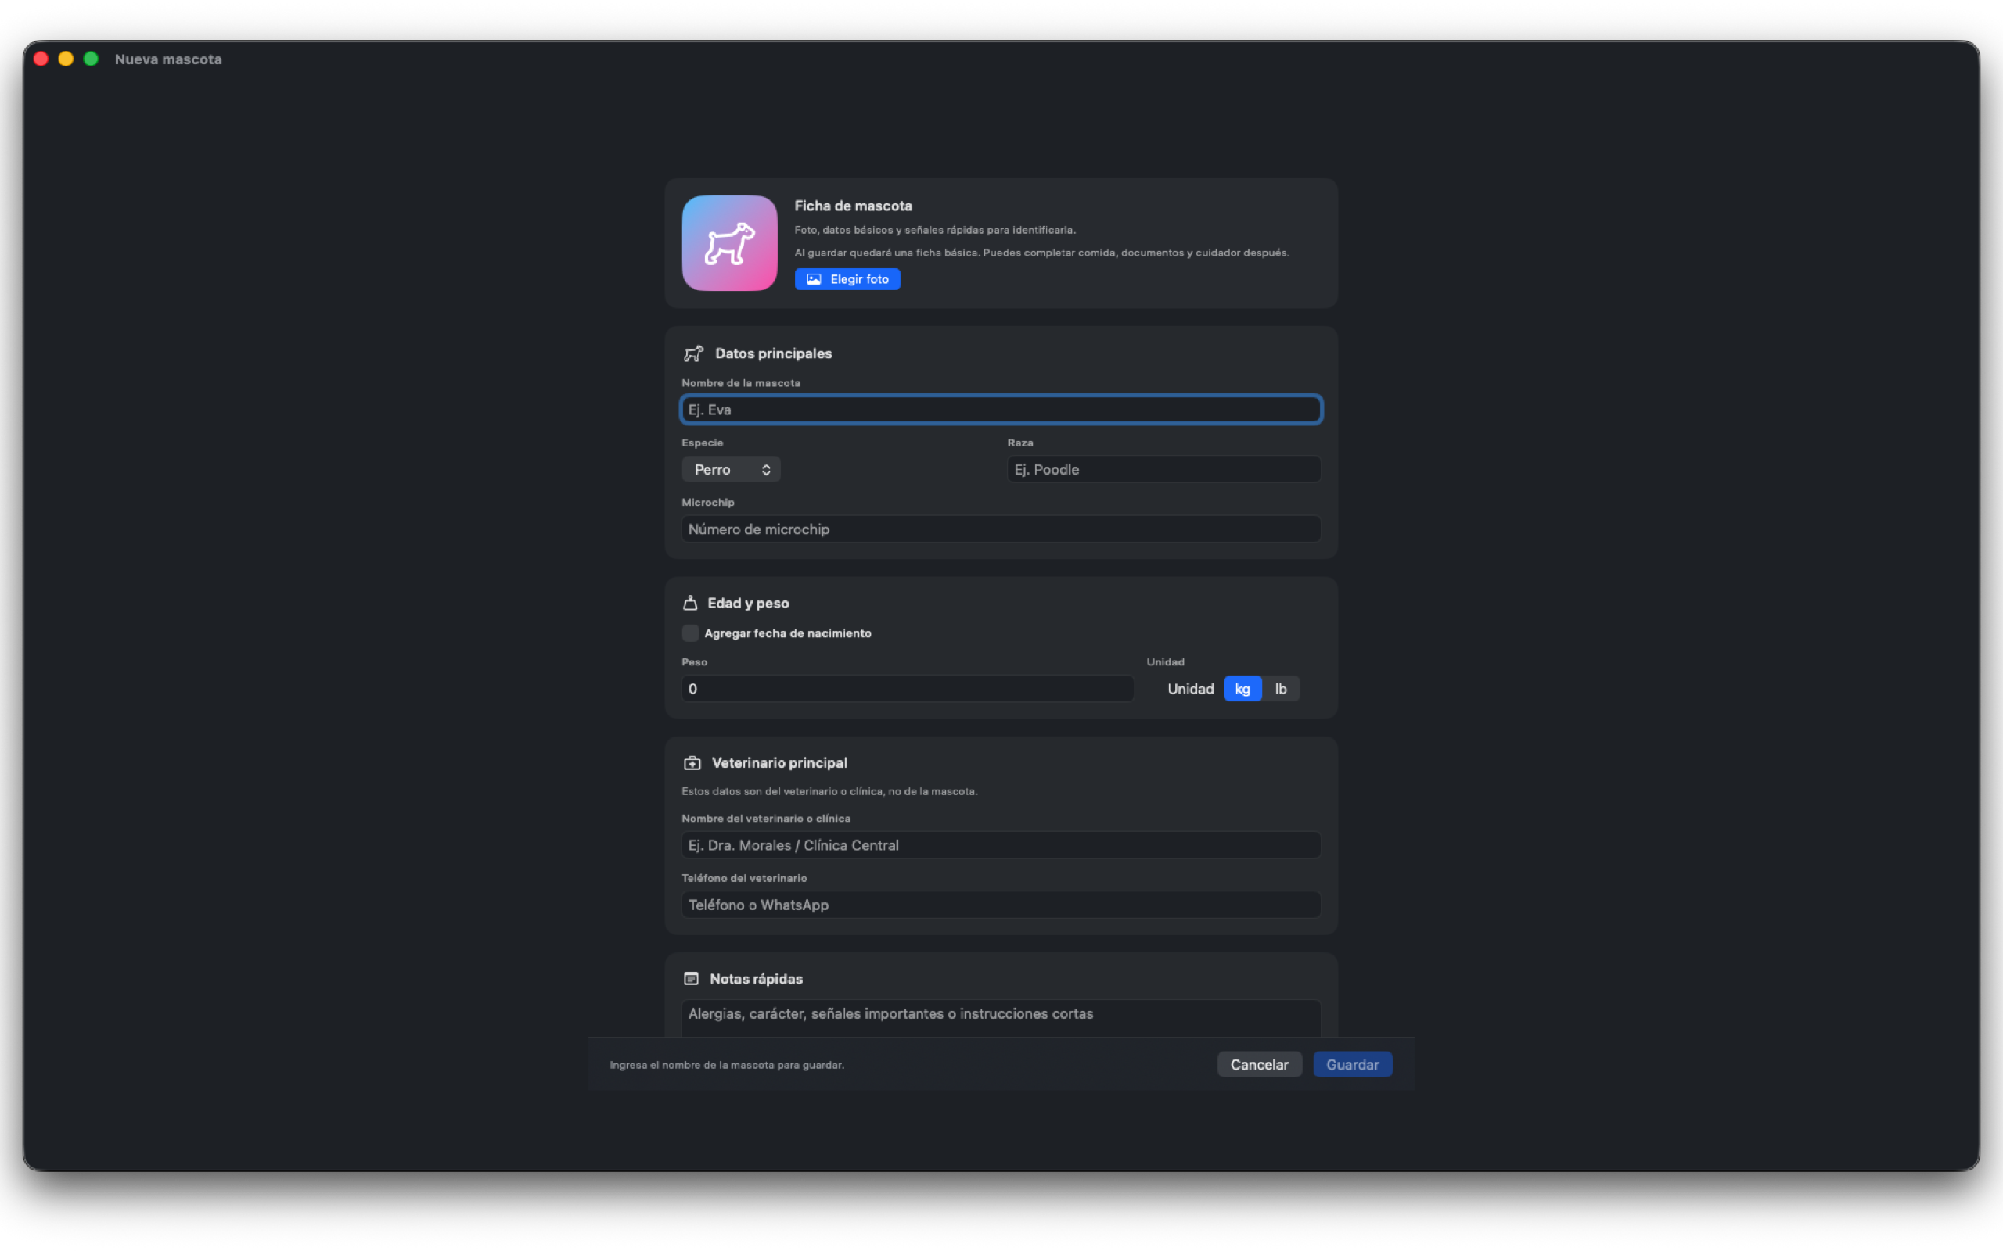
Task: Click the pet profile dog avatar thumbnail
Action: pyautogui.click(x=729, y=242)
